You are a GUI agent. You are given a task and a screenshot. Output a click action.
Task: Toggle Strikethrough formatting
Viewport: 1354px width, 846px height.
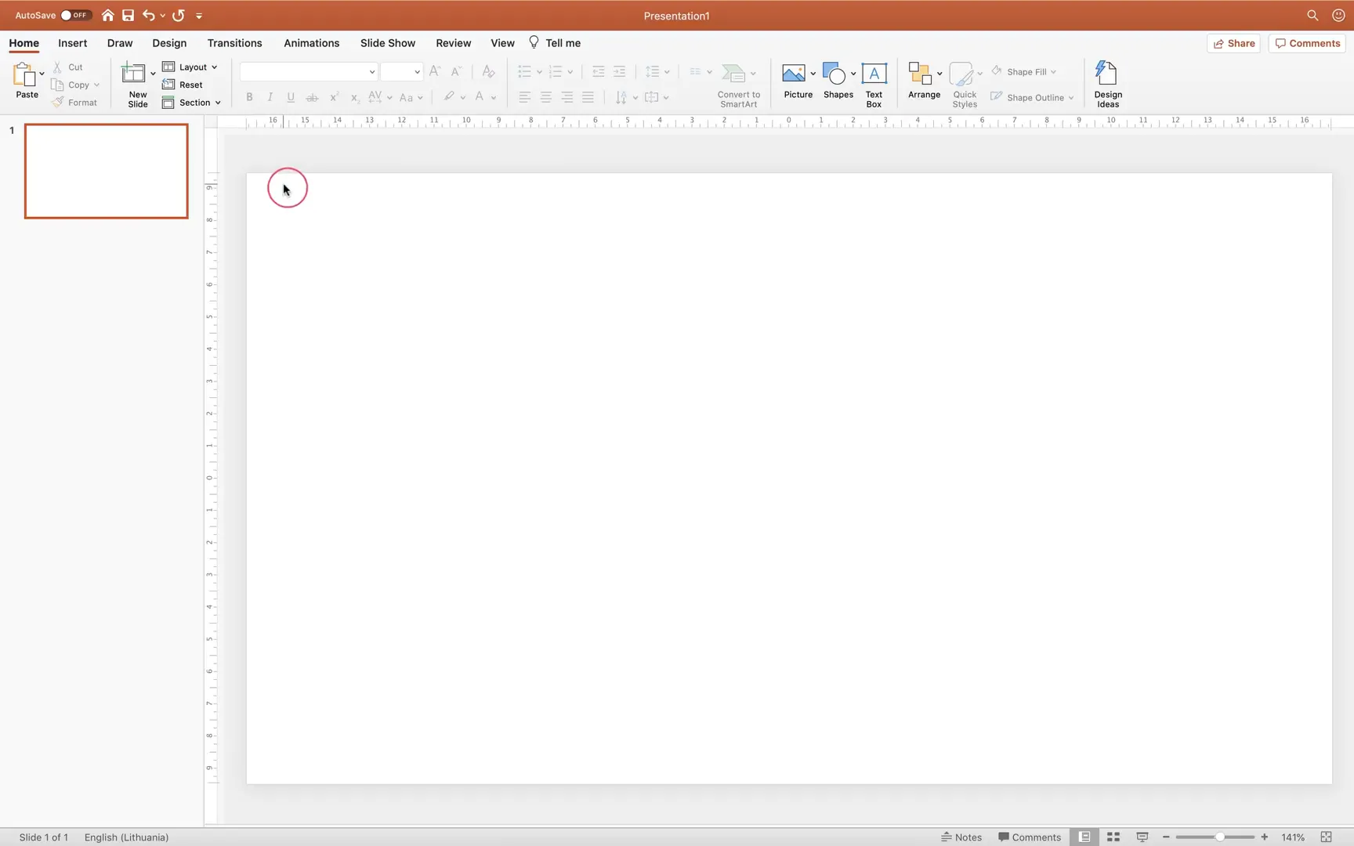312,97
